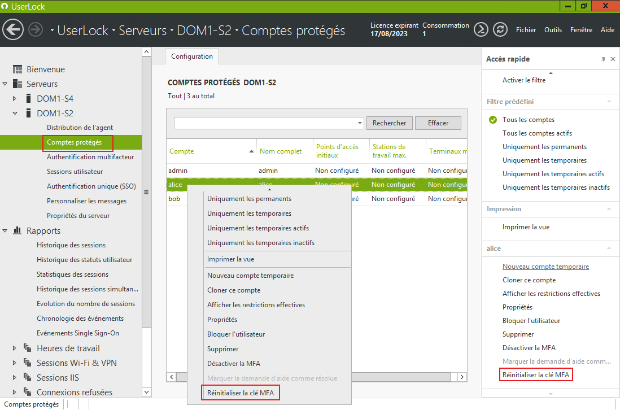Click the forward navigation arrow icon
The image size is (620, 410).
tap(36, 30)
